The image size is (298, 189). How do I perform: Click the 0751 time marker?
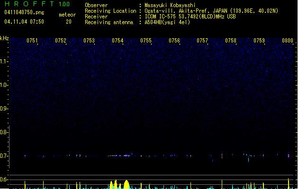(x=32, y=41)
